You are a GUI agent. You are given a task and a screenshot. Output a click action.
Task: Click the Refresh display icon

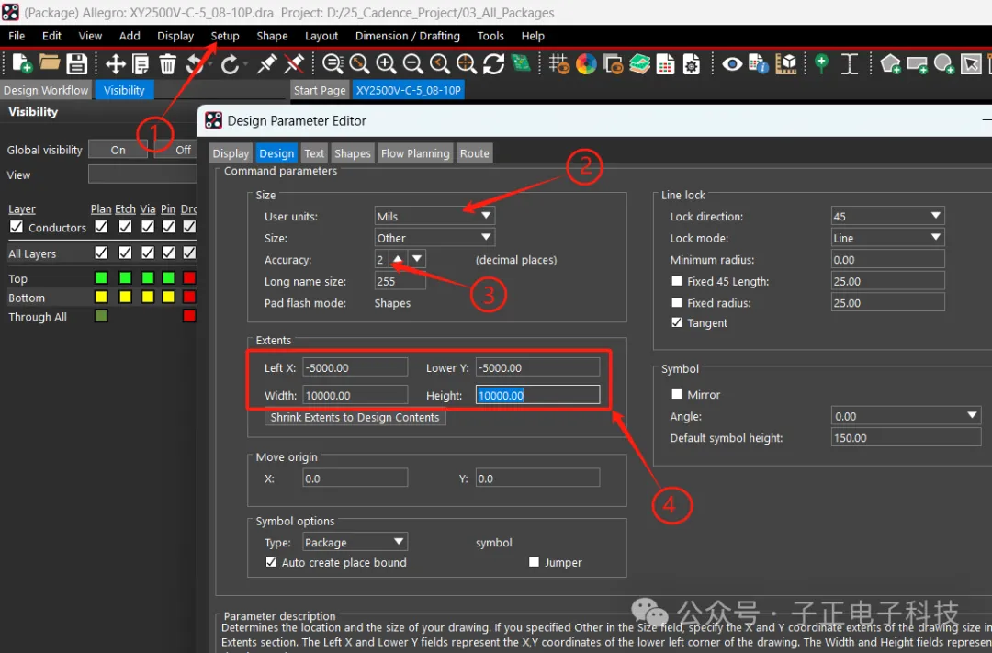coord(493,64)
